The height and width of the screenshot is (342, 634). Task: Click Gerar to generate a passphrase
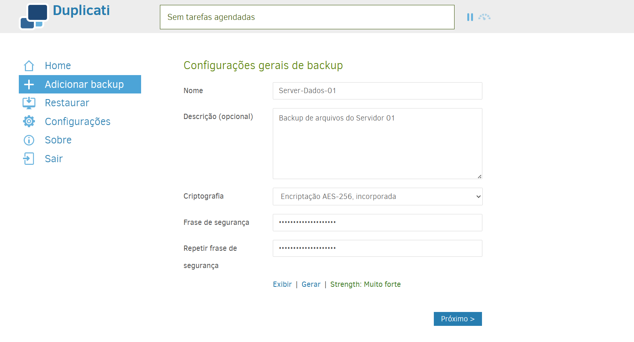click(311, 285)
